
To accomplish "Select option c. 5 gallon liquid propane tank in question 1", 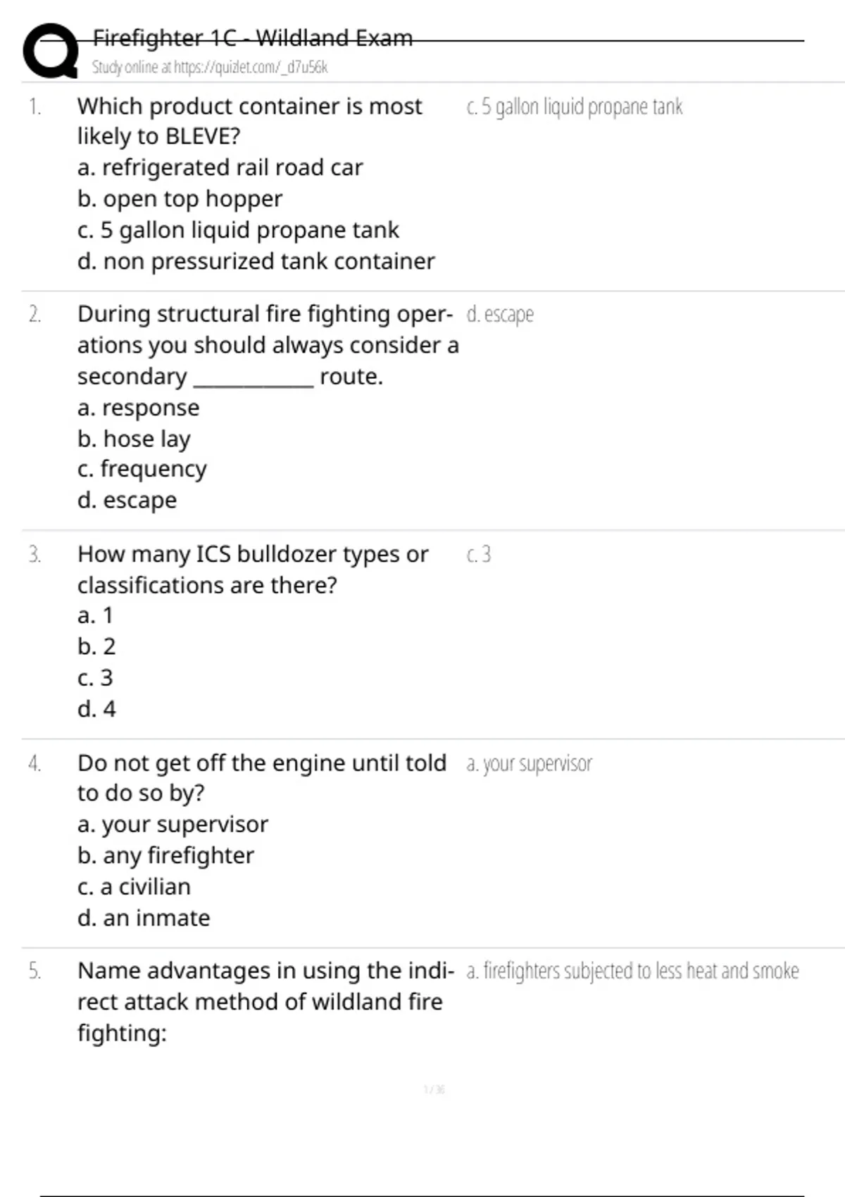I will [x=238, y=230].
